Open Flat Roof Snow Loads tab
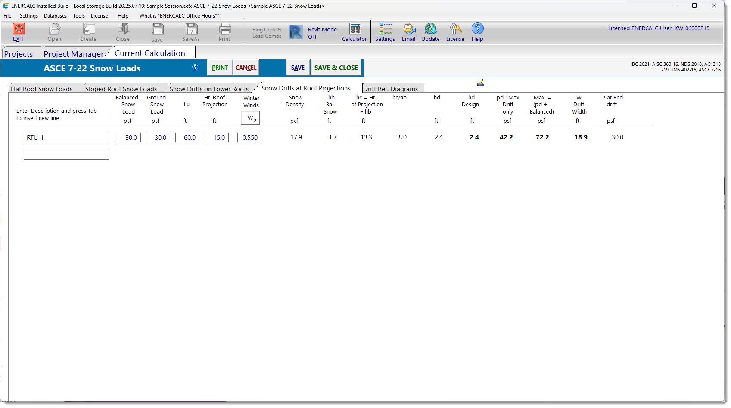 [42, 89]
